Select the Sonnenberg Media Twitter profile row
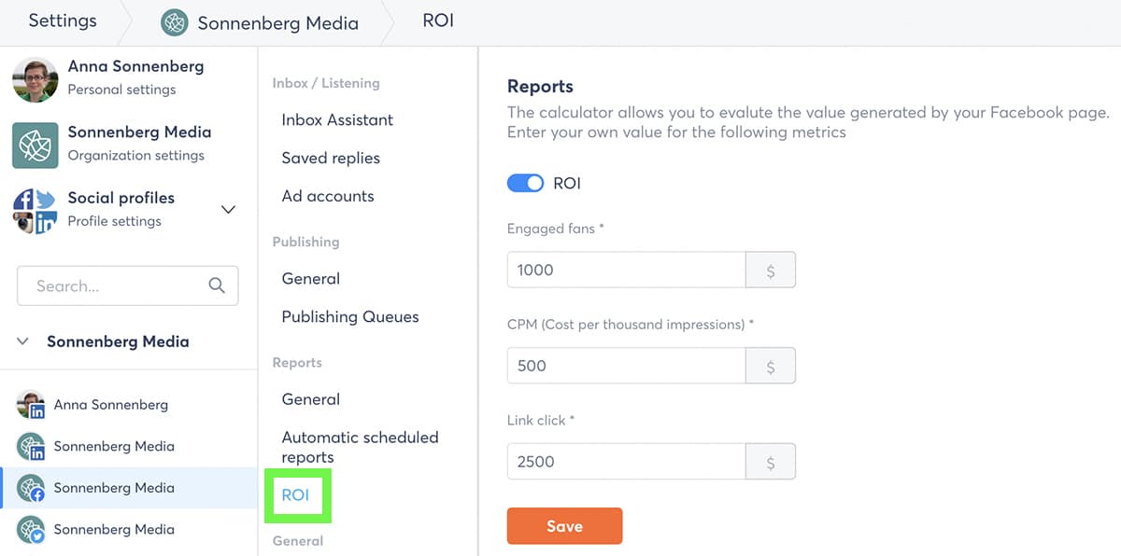The width and height of the screenshot is (1121, 556). 129,530
